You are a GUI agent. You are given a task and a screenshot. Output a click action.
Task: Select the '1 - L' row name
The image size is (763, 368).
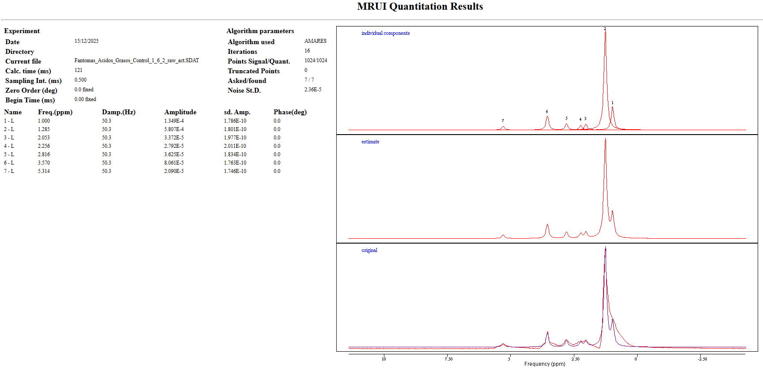9,121
